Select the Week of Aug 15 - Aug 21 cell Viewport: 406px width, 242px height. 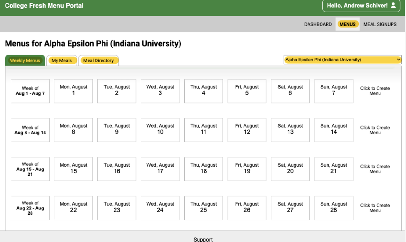tap(30, 169)
